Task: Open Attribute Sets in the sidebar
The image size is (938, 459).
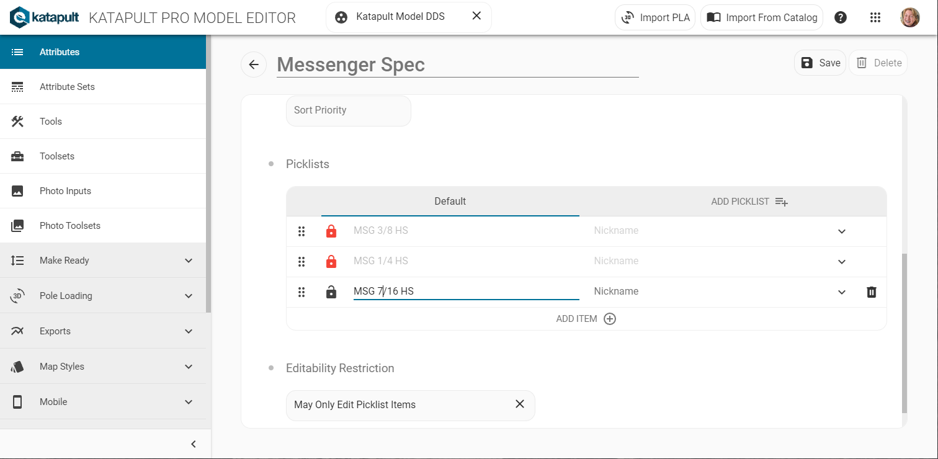Action: pyautogui.click(x=67, y=87)
